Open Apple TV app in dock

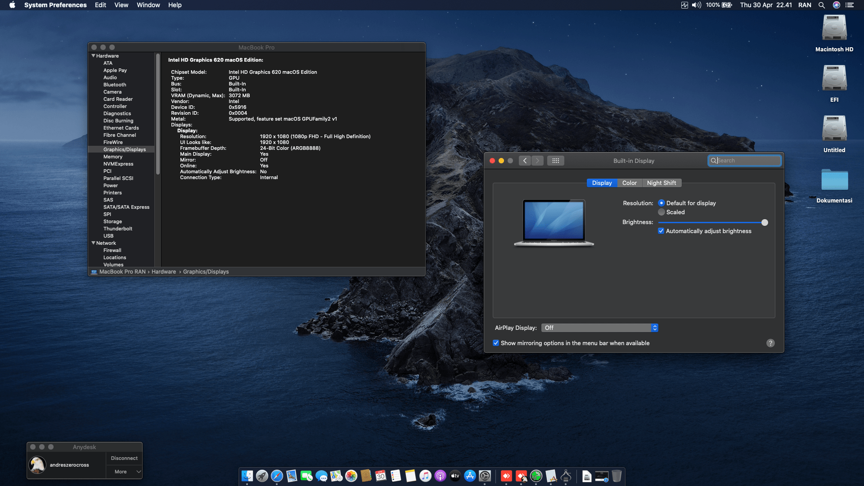click(455, 476)
